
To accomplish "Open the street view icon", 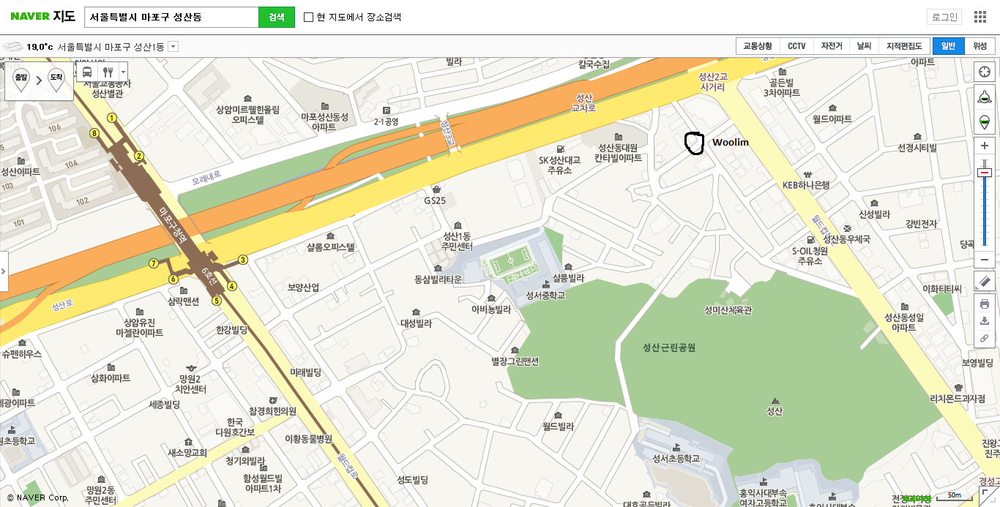I will (x=985, y=97).
